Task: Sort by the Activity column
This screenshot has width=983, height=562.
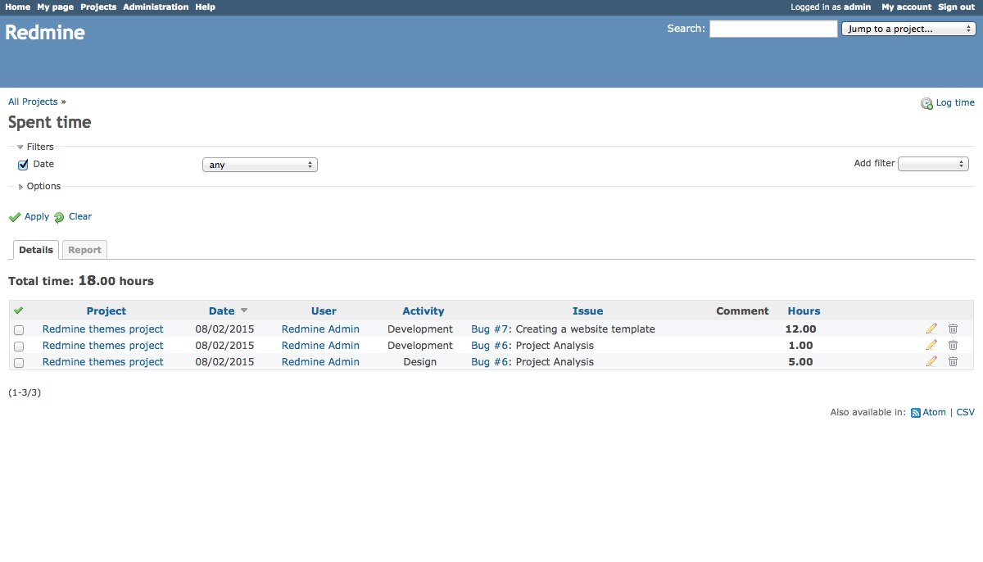Action: pyautogui.click(x=424, y=311)
